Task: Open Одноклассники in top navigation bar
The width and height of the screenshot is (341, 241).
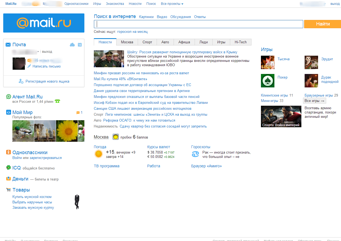Action: 76,4
